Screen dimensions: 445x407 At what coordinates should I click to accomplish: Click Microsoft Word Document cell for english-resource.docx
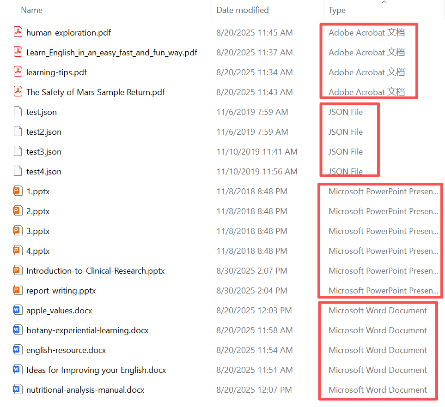[378, 350]
